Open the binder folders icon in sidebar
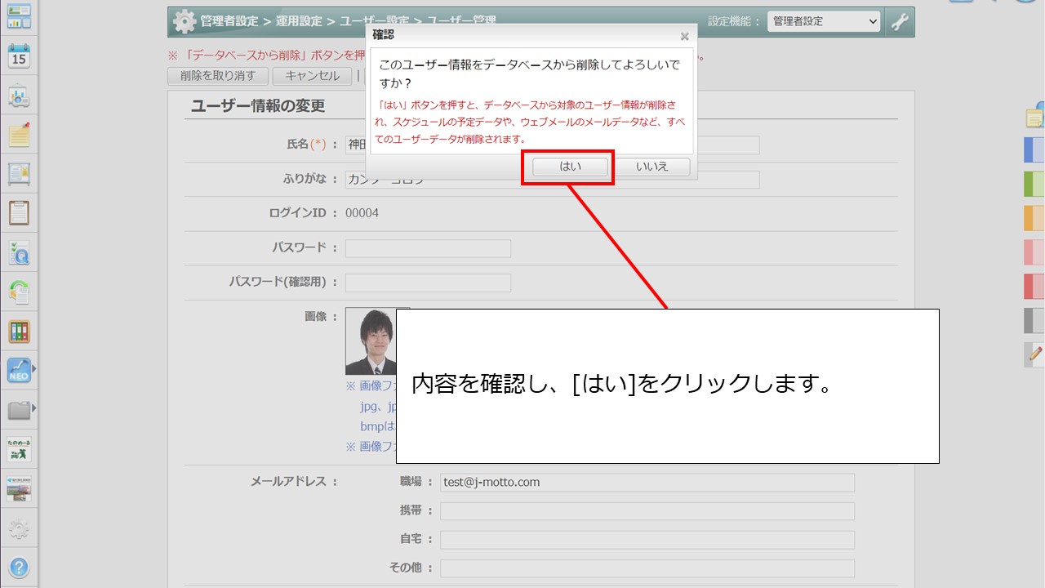The image size is (1045, 588). 18,331
